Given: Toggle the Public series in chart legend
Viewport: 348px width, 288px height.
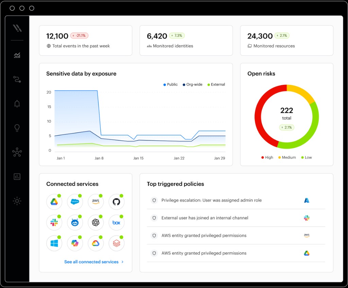Looking at the screenshot, I should pos(171,84).
